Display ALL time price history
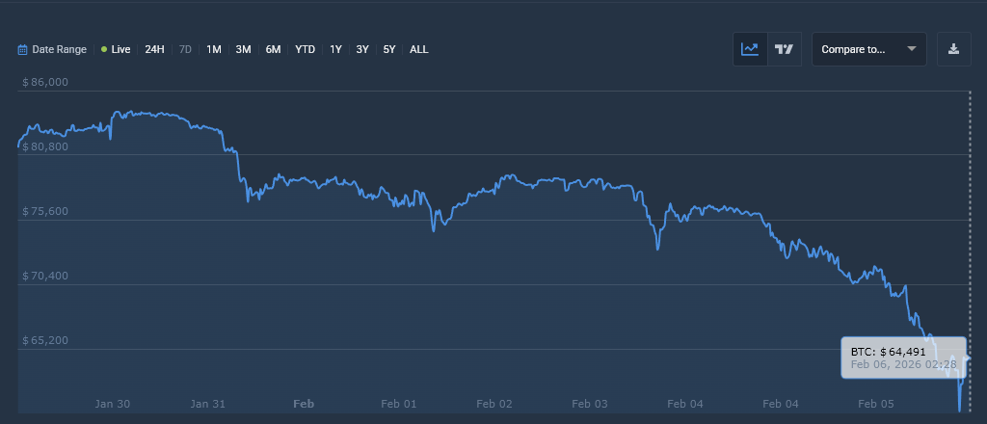 click(x=419, y=49)
